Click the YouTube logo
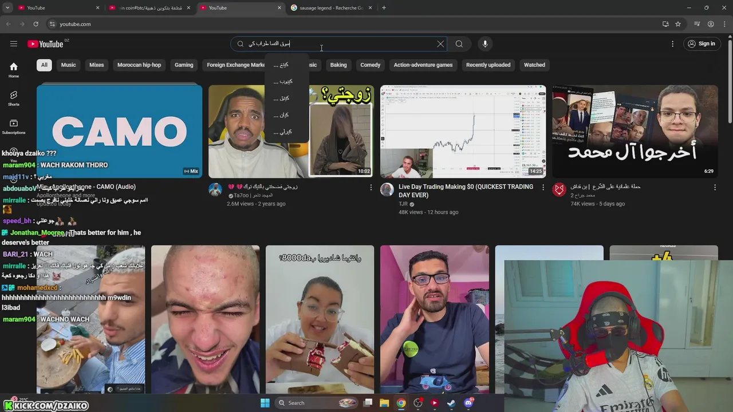 point(45,44)
